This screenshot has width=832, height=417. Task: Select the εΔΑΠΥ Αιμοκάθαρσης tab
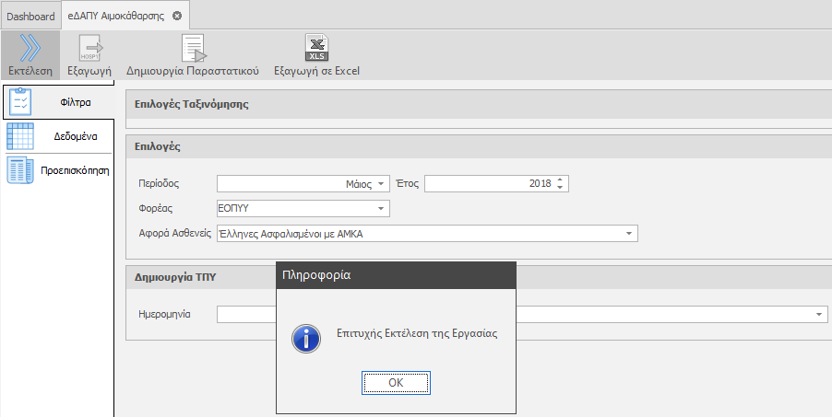(x=115, y=17)
